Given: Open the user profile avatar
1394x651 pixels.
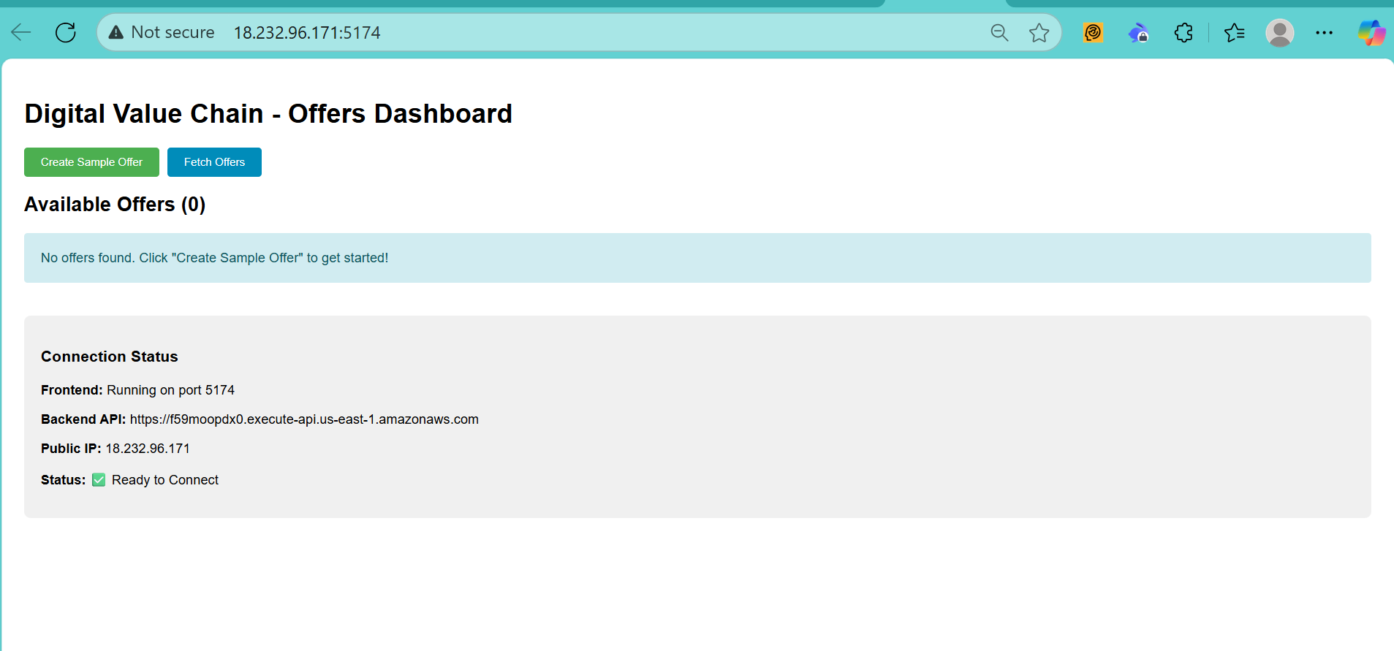Looking at the screenshot, I should tap(1280, 32).
